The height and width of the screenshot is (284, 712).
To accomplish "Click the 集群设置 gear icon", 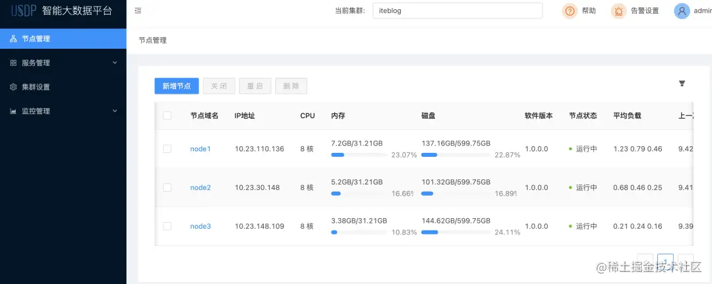I will pos(13,87).
